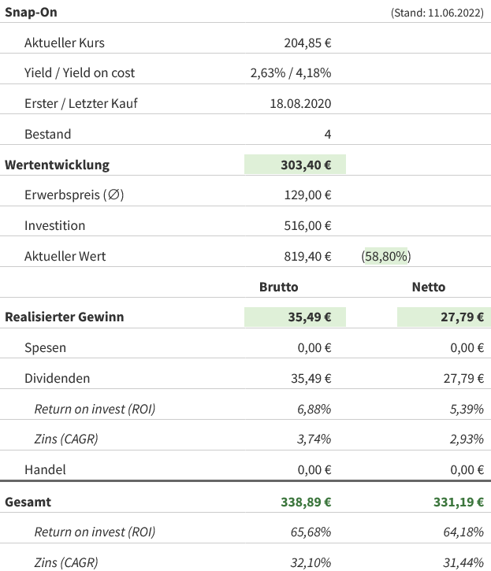The width and height of the screenshot is (491, 571).
Task: Select the Erwerbspreis value 129,00 €
Action: click(x=307, y=195)
